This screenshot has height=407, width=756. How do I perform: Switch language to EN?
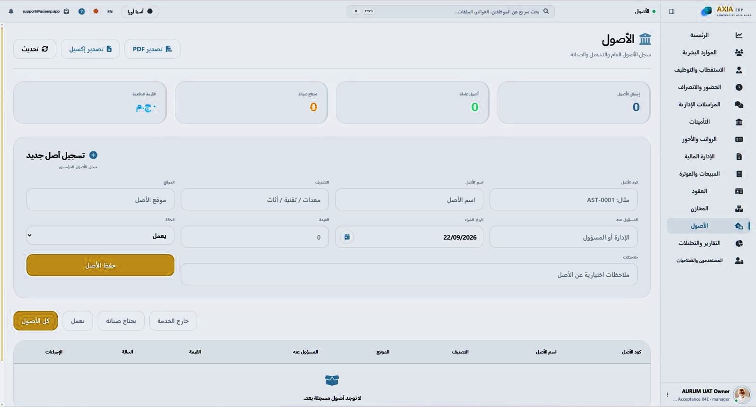110,11
